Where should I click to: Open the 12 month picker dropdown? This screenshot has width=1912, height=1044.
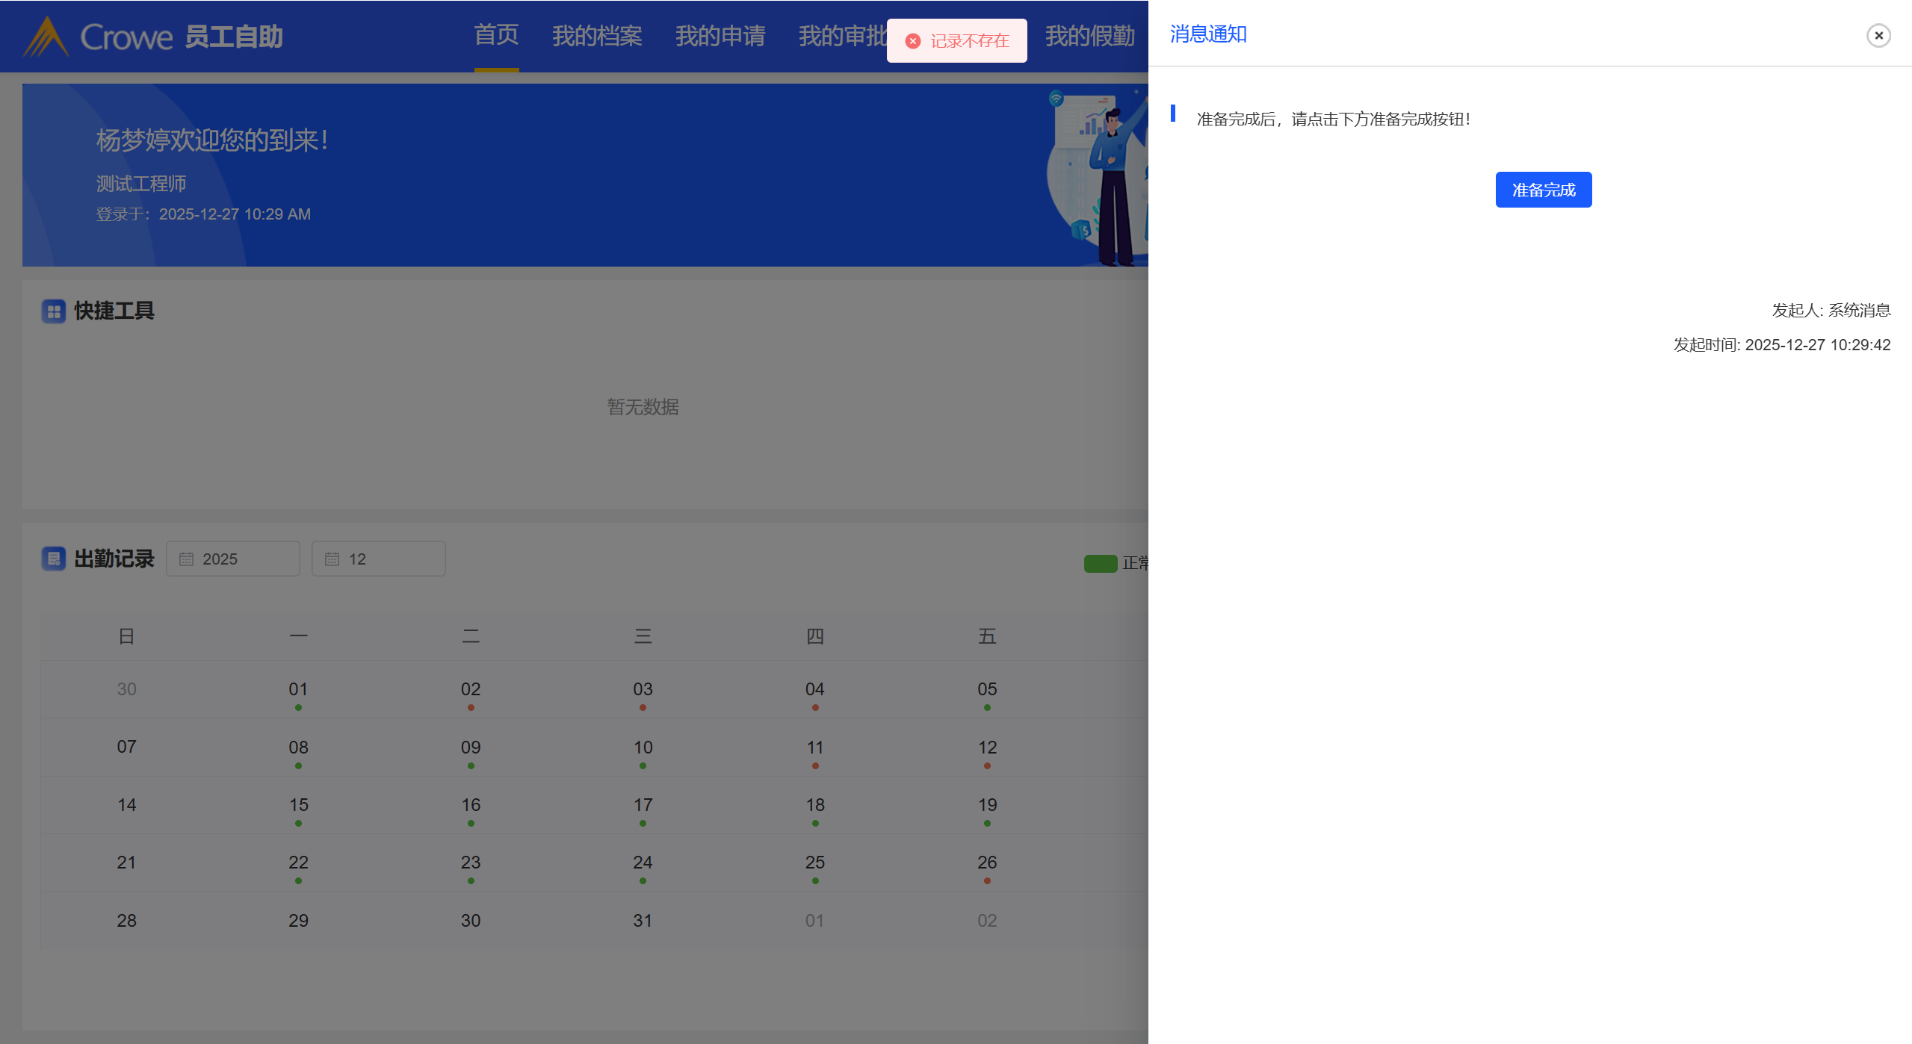click(x=379, y=559)
